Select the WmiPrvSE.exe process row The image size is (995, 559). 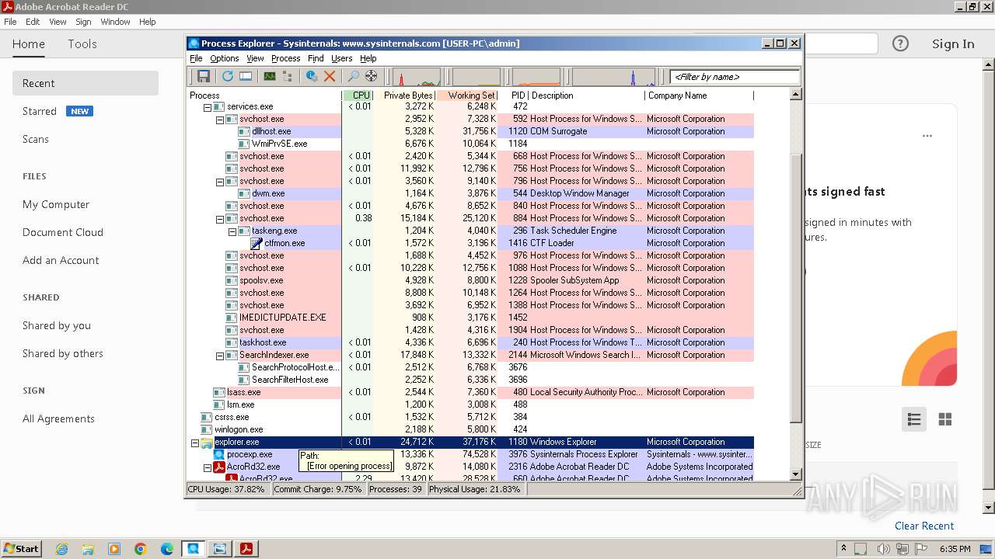pyautogui.click(x=471, y=144)
